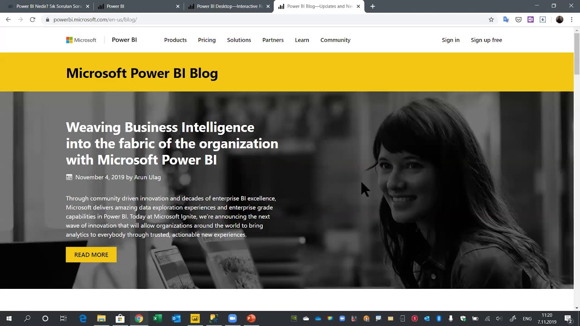Switch to the 'Power BI Desktop—Interactive' tab
The width and height of the screenshot is (580, 326).
230,6
